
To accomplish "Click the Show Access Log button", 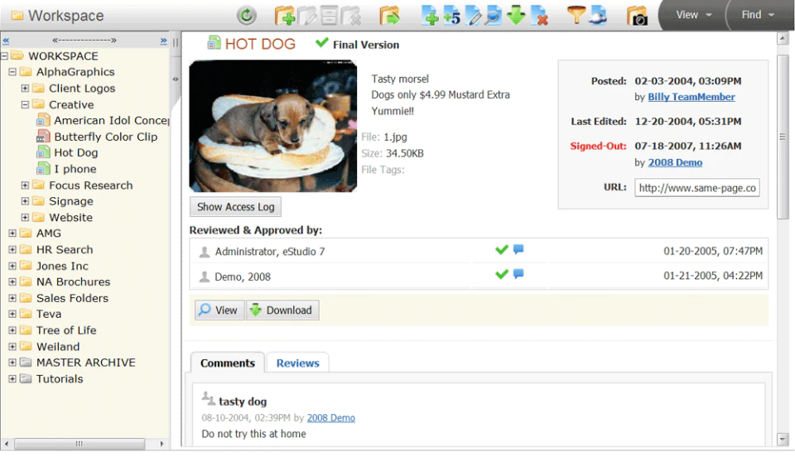I will tap(236, 207).
